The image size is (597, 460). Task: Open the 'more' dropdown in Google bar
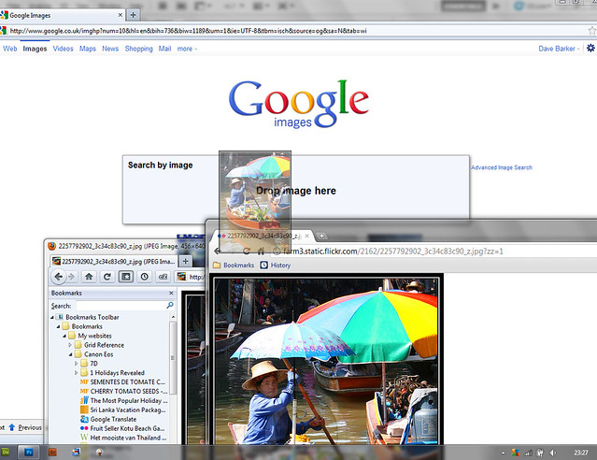click(x=187, y=49)
